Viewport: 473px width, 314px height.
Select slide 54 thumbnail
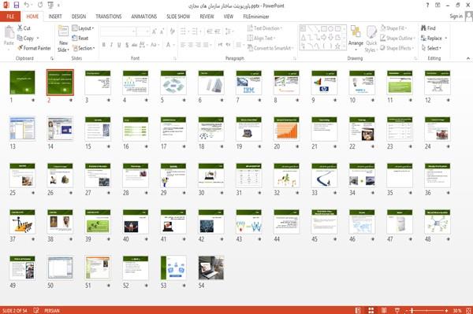(x=211, y=268)
